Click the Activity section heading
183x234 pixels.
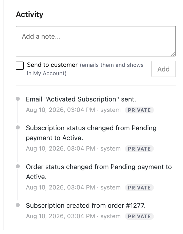coord(30,14)
